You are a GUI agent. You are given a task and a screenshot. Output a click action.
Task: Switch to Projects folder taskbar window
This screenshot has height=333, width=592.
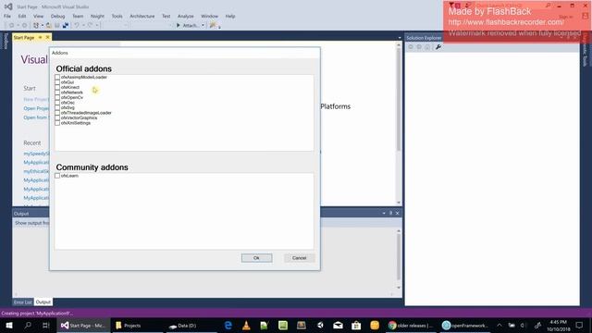(138, 325)
